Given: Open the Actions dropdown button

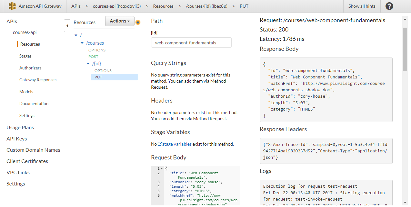Looking at the screenshot, I should (x=120, y=21).
